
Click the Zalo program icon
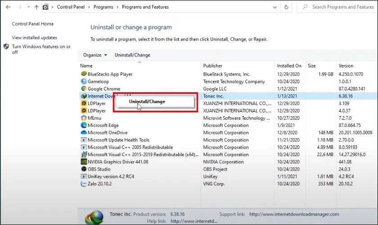tap(84, 184)
